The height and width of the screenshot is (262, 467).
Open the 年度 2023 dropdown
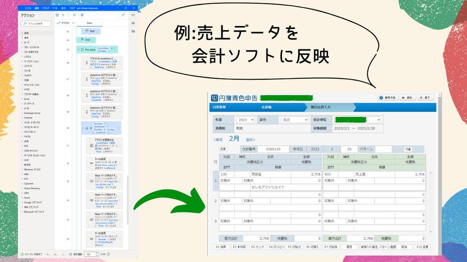pyautogui.click(x=245, y=120)
